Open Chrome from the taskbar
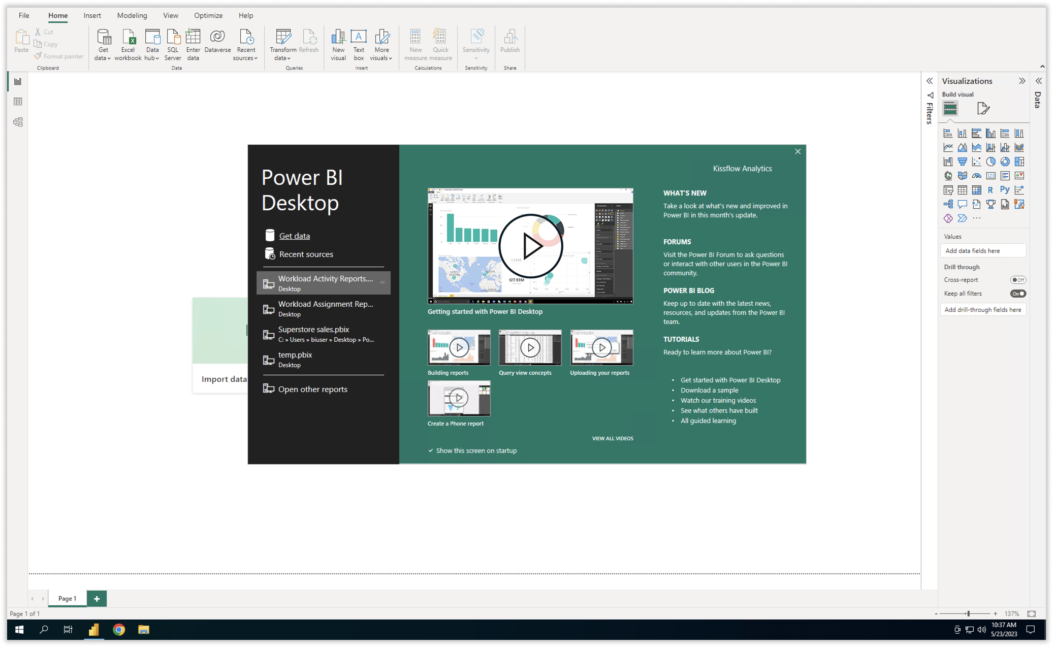The image size is (1053, 647). pyautogui.click(x=119, y=630)
